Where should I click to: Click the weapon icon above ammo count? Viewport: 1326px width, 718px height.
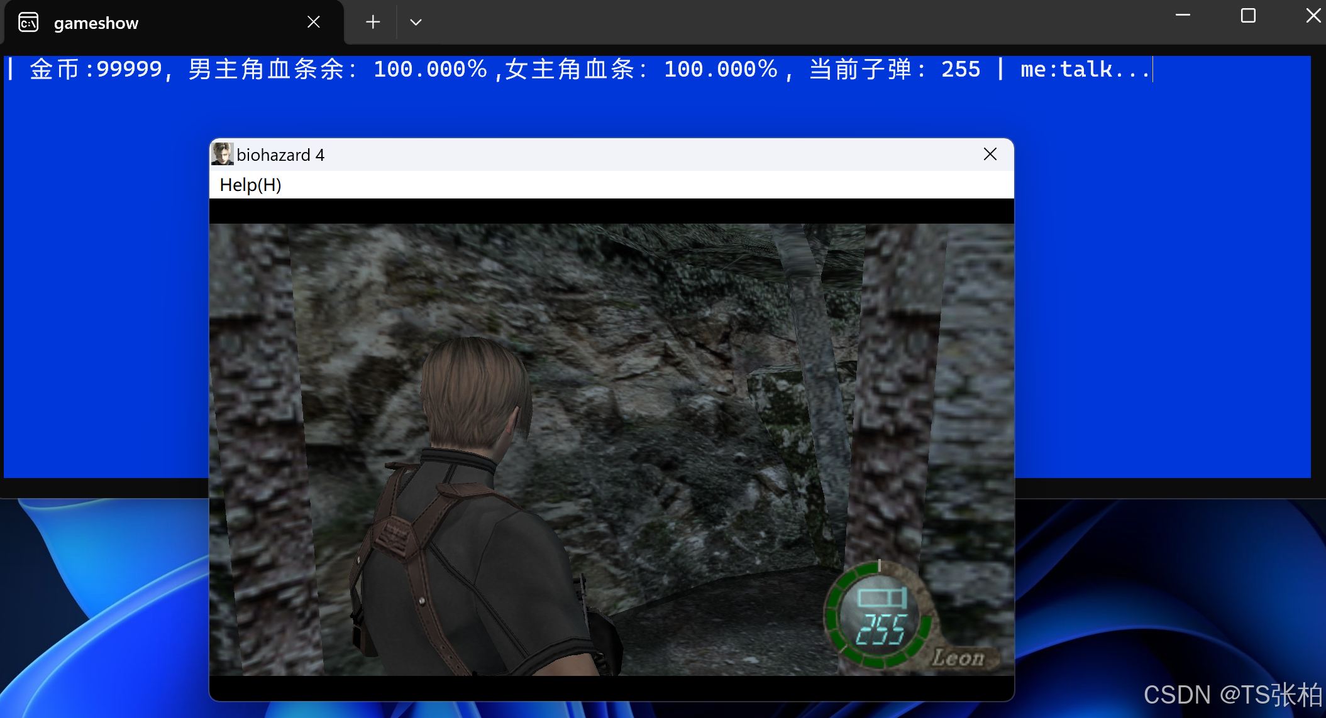pyautogui.click(x=882, y=597)
